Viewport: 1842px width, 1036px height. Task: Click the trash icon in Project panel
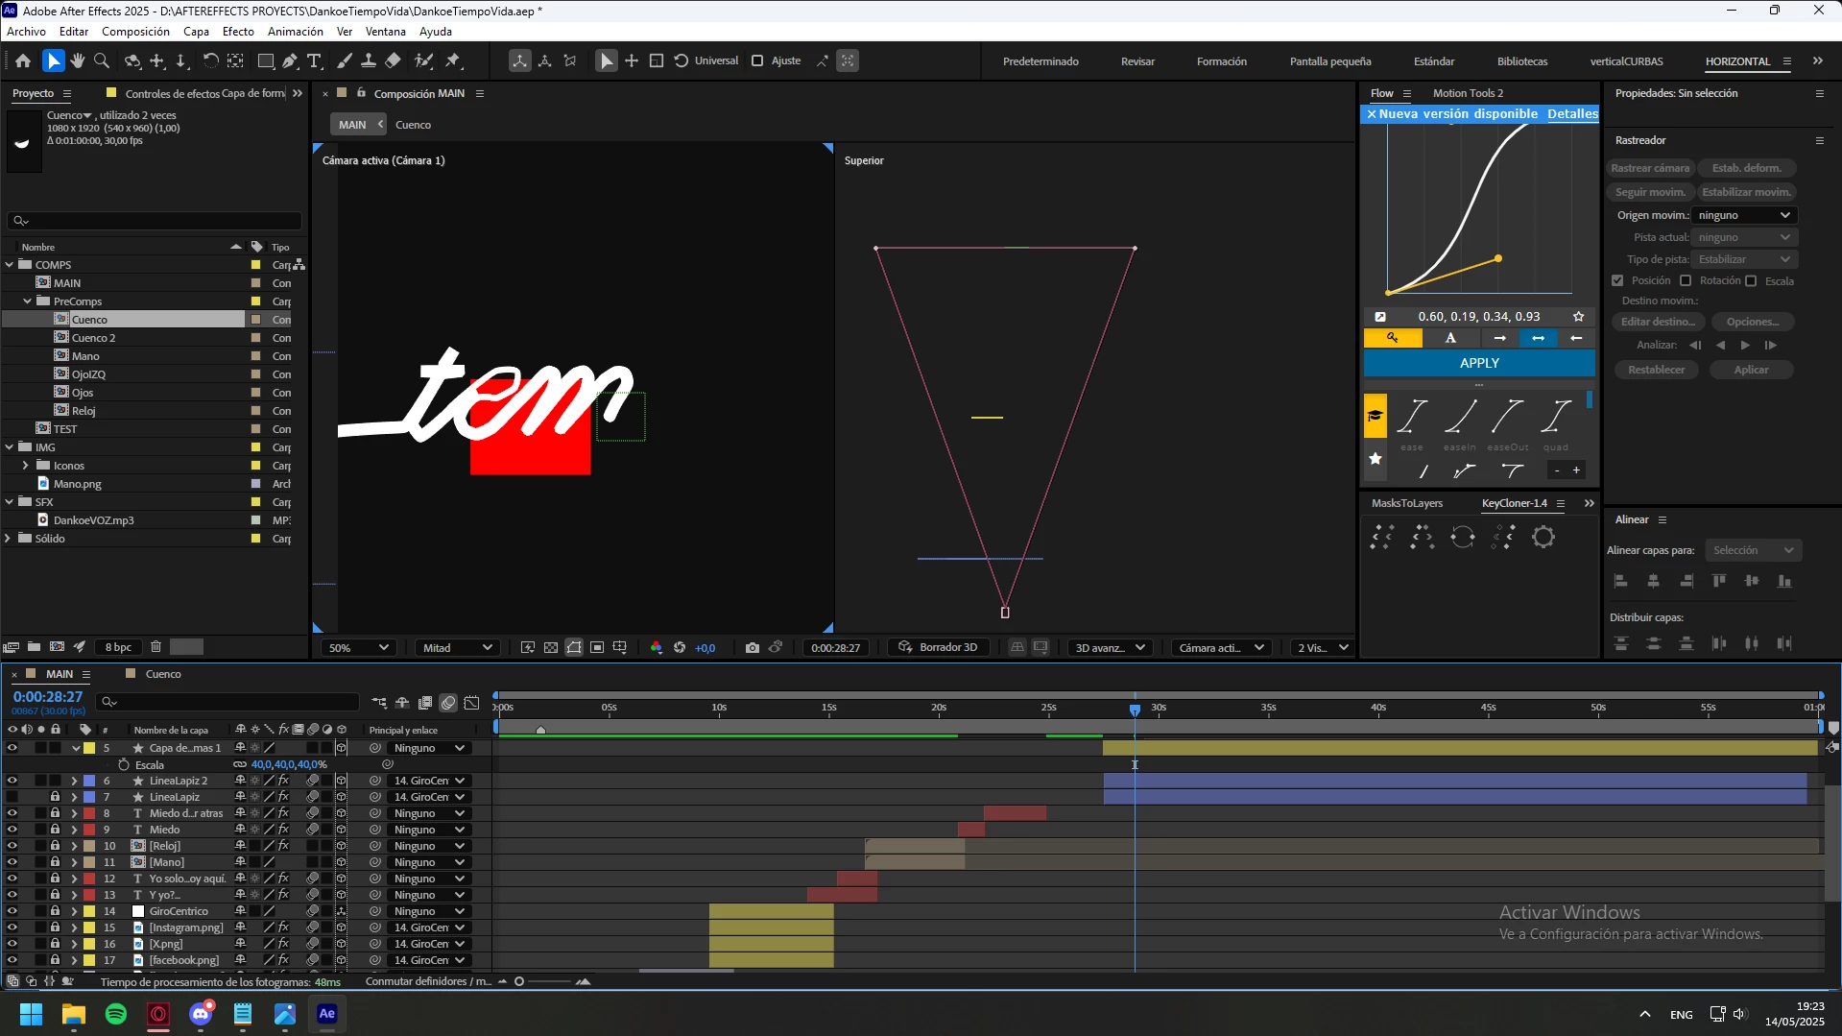click(x=155, y=647)
